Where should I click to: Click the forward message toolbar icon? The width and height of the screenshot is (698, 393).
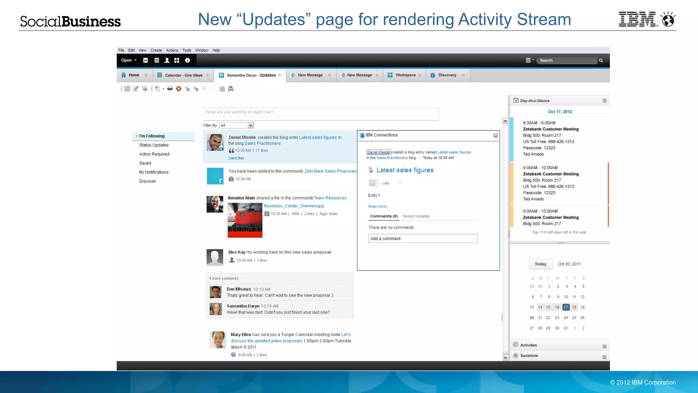145,89
